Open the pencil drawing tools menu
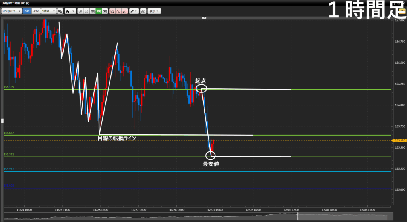407x222 pixels. click(x=134, y=11)
